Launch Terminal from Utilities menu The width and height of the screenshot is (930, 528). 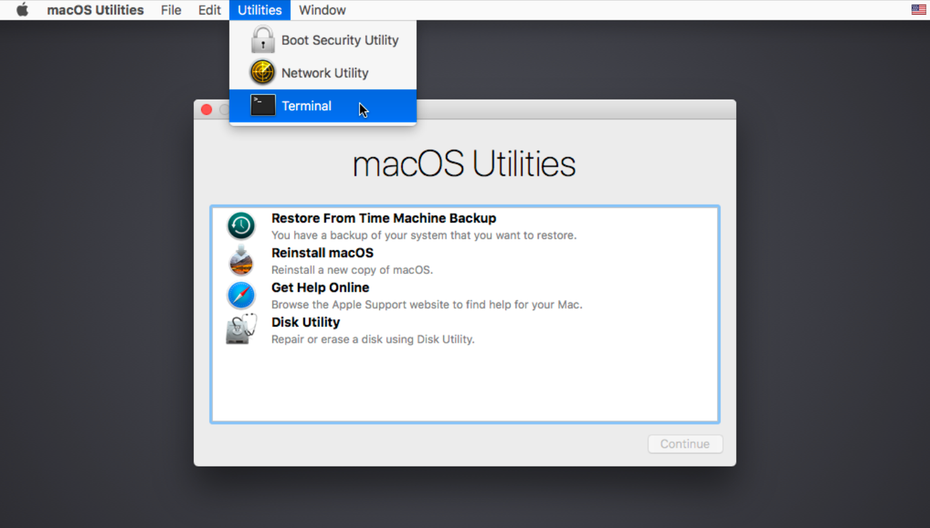(x=323, y=106)
